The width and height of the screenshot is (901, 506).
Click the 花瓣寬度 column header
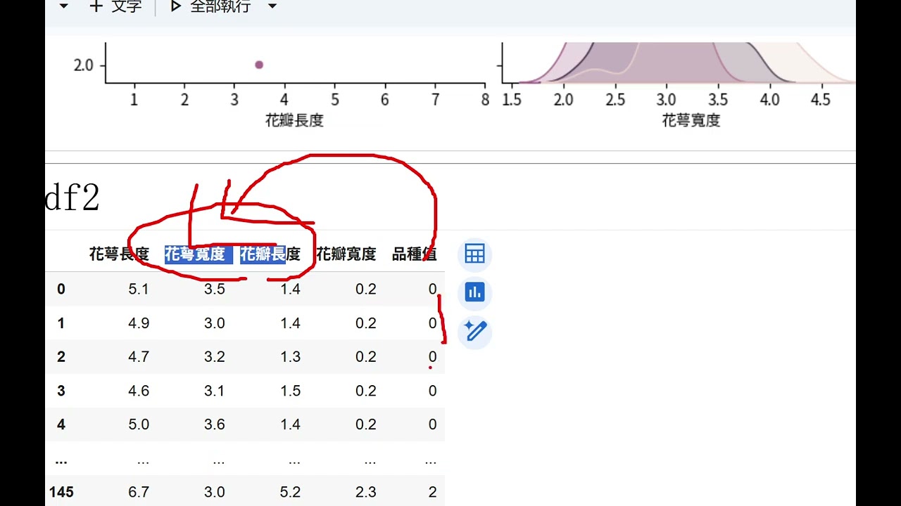coord(346,254)
